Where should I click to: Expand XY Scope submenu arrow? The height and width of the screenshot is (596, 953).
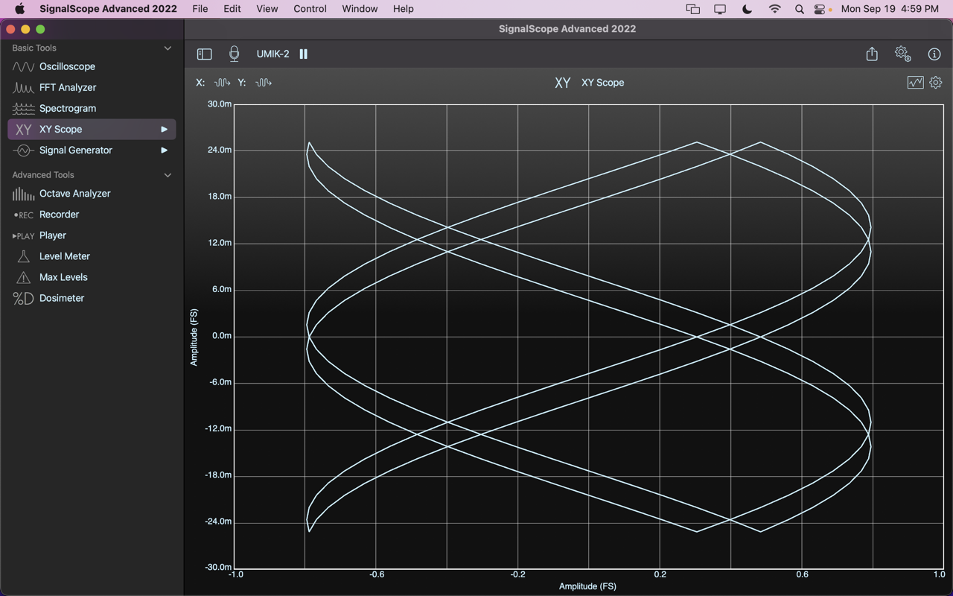click(164, 130)
